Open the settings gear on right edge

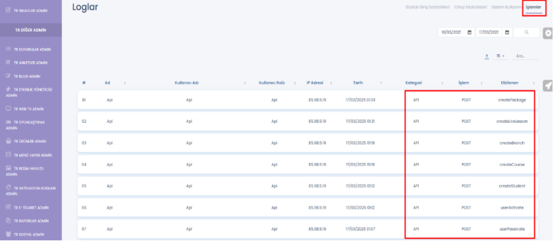(548, 33)
